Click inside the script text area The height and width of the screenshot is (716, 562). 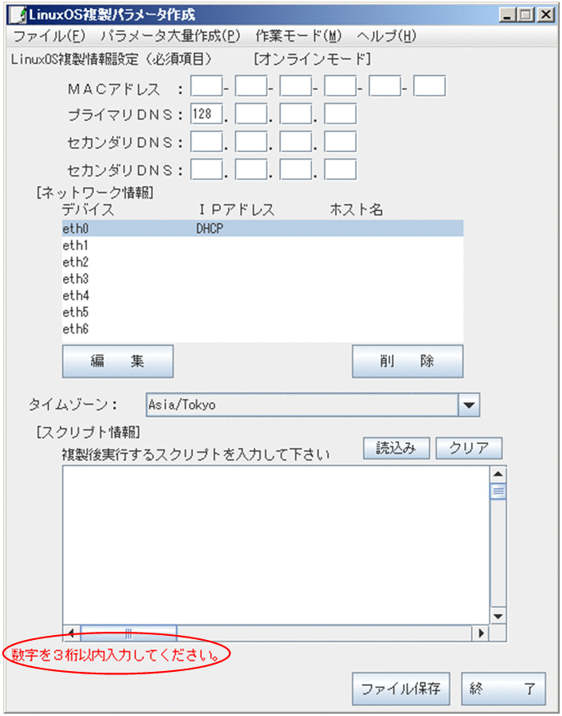(x=276, y=545)
